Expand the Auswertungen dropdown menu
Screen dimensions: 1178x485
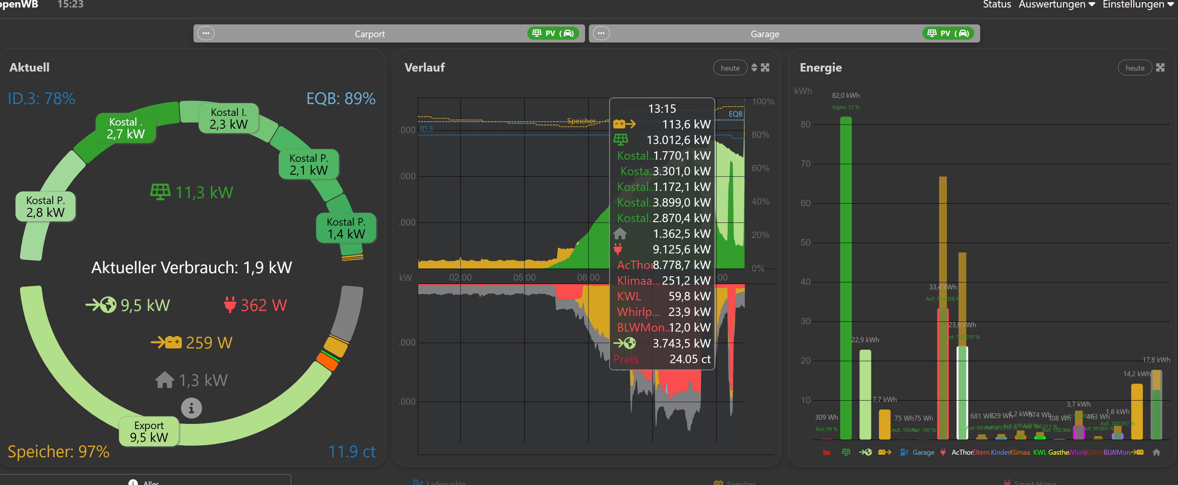(x=1056, y=5)
